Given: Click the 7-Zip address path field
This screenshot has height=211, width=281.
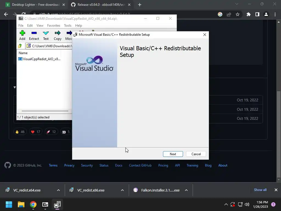Looking at the screenshot, I should [49, 46].
